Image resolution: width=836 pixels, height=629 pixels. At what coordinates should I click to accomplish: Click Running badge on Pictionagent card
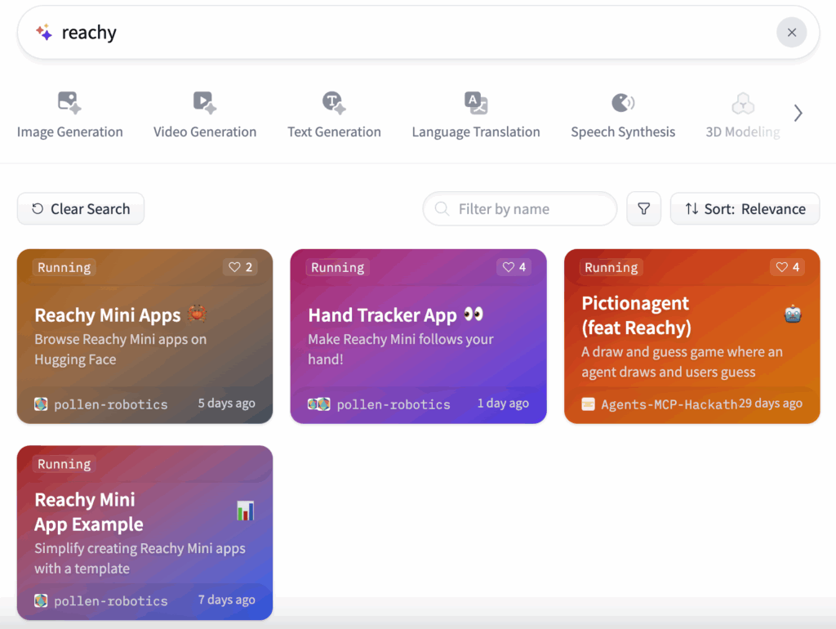coord(611,267)
